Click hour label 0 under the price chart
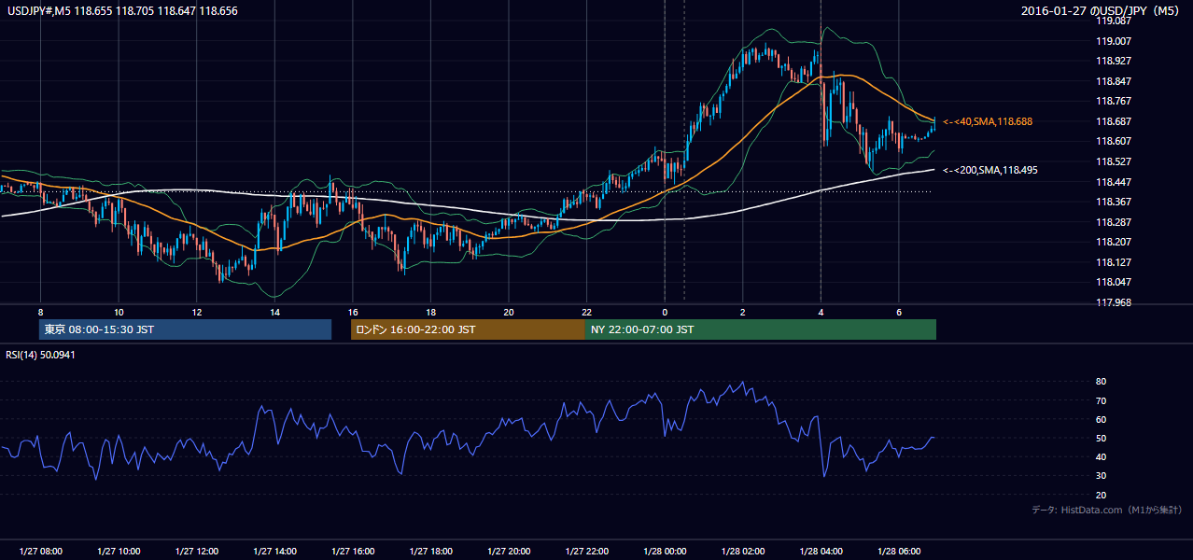The height and width of the screenshot is (560, 1193). 665,312
